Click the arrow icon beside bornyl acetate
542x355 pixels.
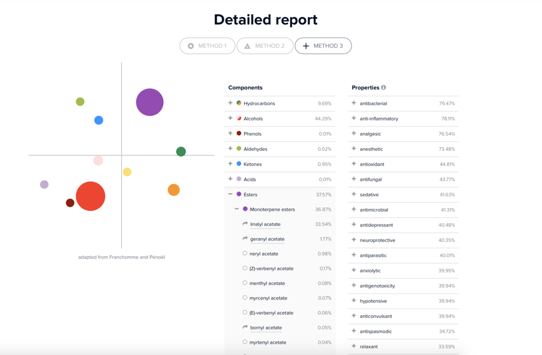245,327
